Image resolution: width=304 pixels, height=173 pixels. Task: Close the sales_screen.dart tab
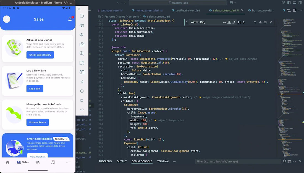click(242, 10)
